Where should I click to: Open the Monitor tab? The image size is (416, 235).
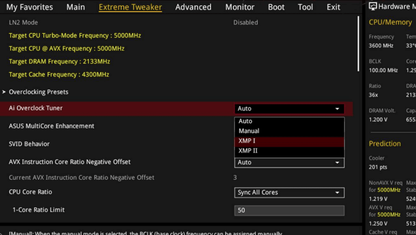coord(240,7)
